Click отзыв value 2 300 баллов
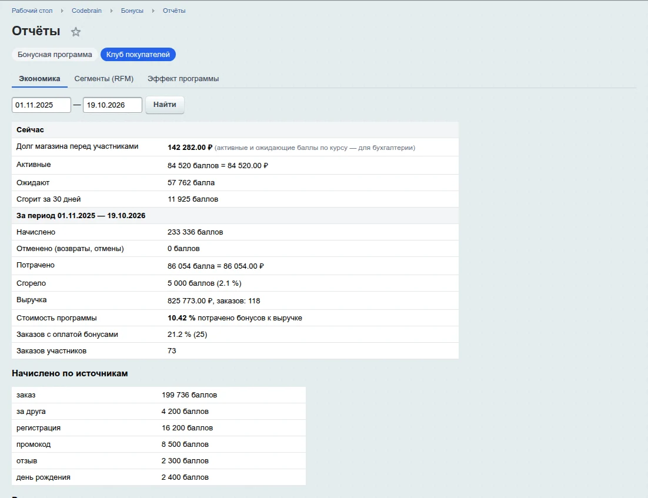This screenshot has height=498, width=648. (185, 461)
